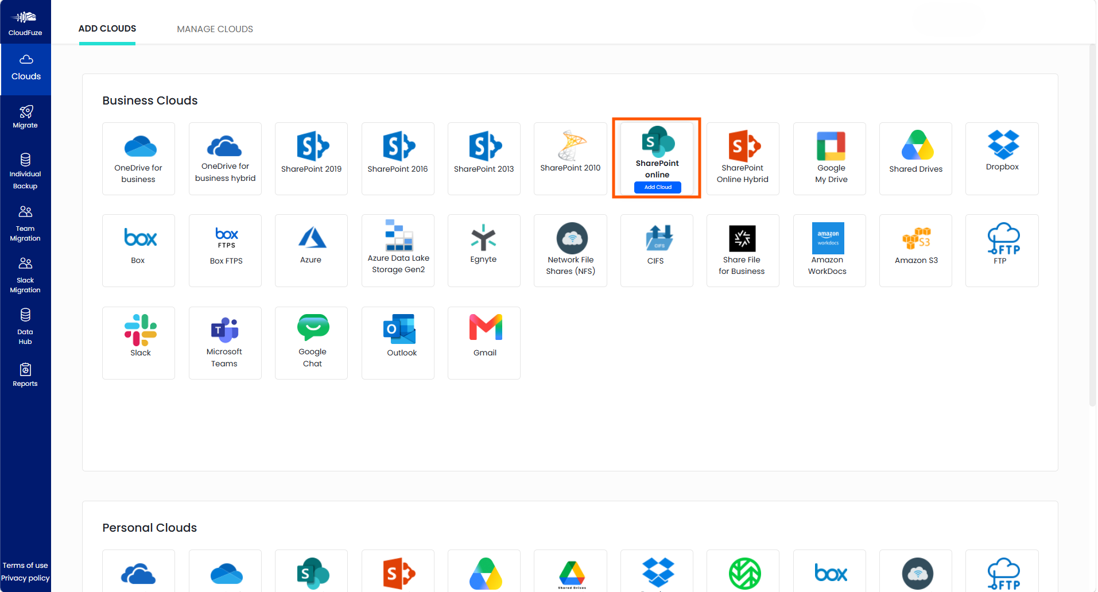Choose the SharePoint 2016 cloud
The width and height of the screenshot is (1098, 592).
pos(398,158)
